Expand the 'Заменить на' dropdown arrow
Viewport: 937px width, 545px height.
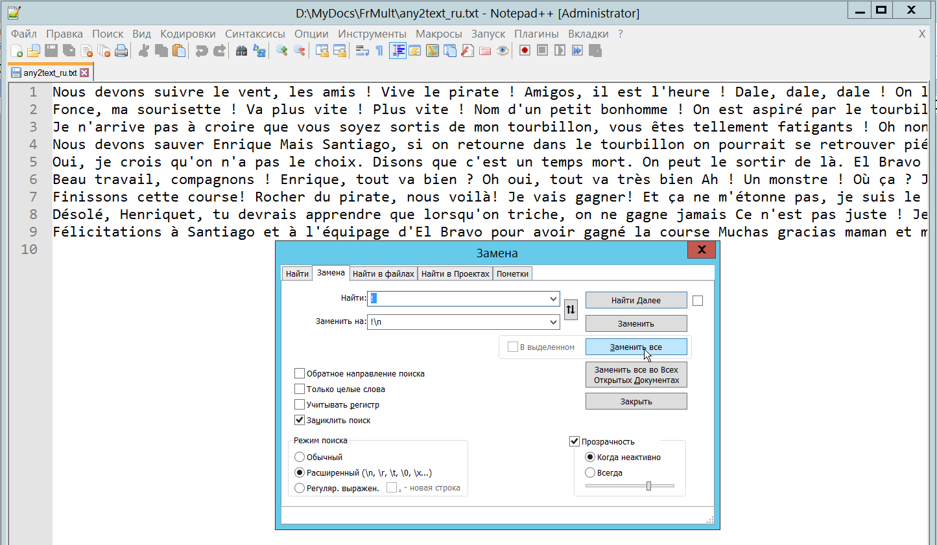553,322
